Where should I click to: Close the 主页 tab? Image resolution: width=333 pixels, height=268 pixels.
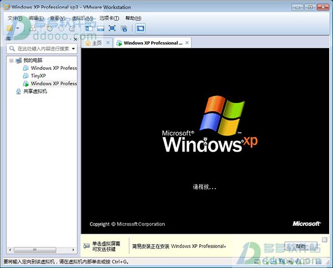click(108, 43)
